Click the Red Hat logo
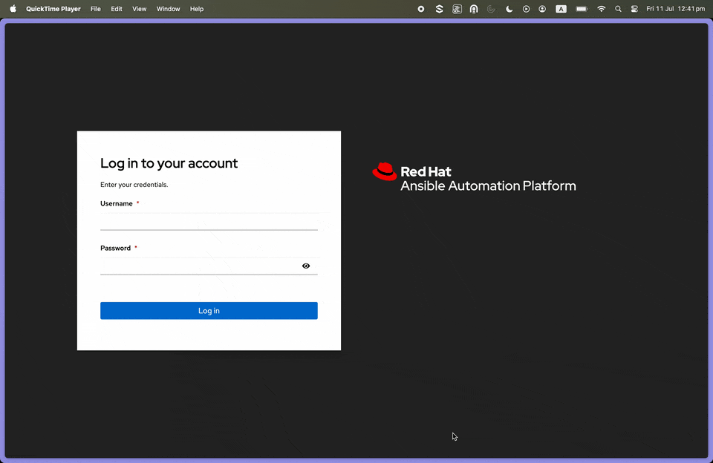This screenshot has height=463, width=713. (x=384, y=171)
